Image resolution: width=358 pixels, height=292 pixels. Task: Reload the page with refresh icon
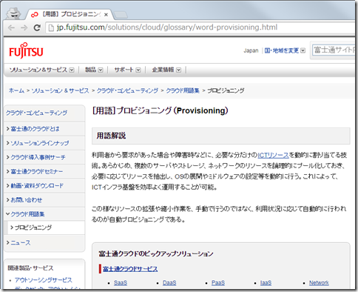[37, 27]
